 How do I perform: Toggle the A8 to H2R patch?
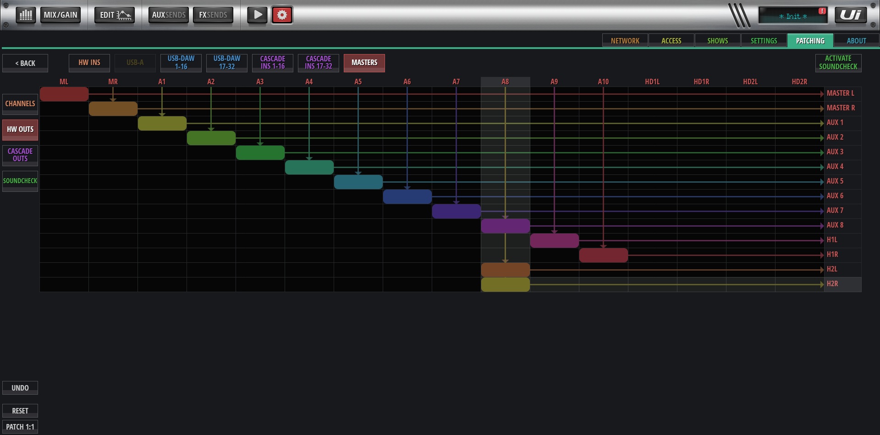505,284
